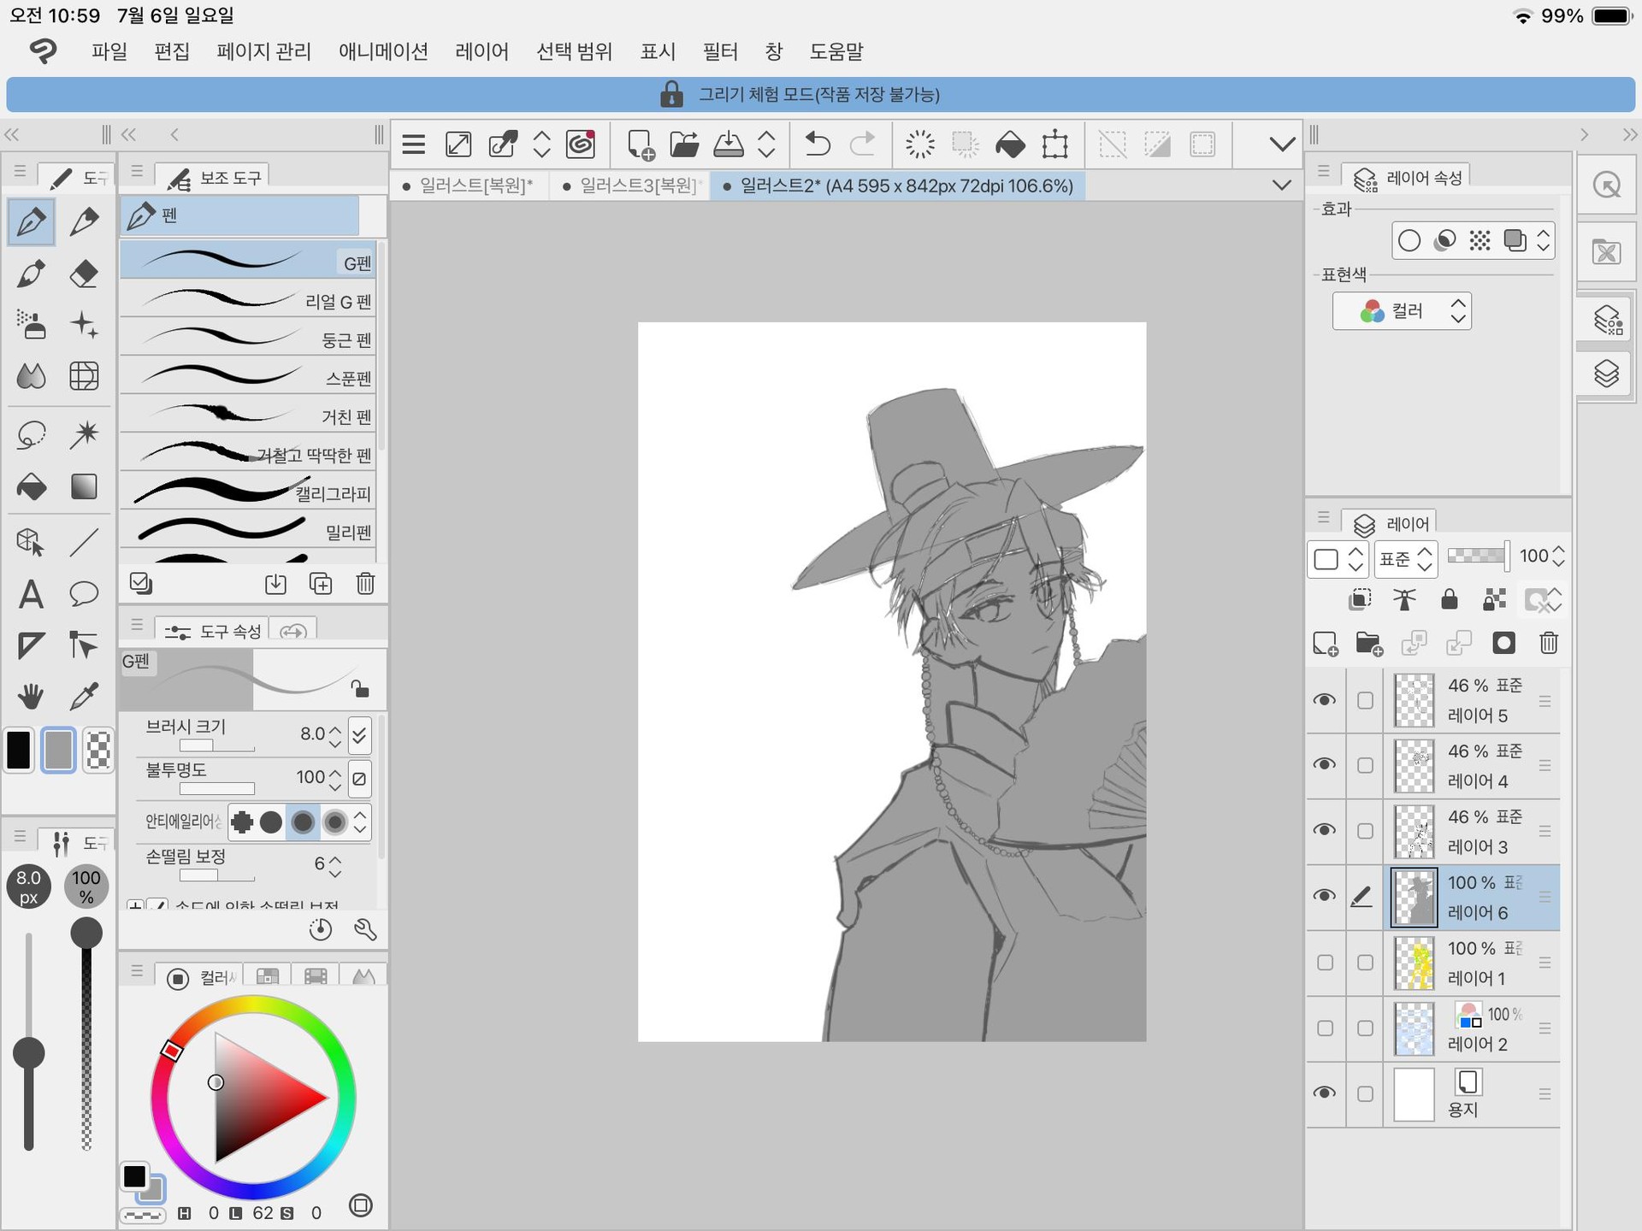Show layer 1 visibility box
Screen dimensions: 1642x1231
coord(1324,963)
